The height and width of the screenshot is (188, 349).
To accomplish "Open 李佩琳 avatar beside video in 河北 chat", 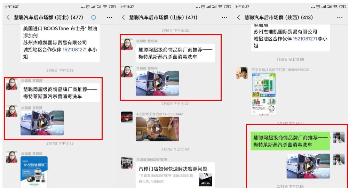I will [x=11, y=111].
